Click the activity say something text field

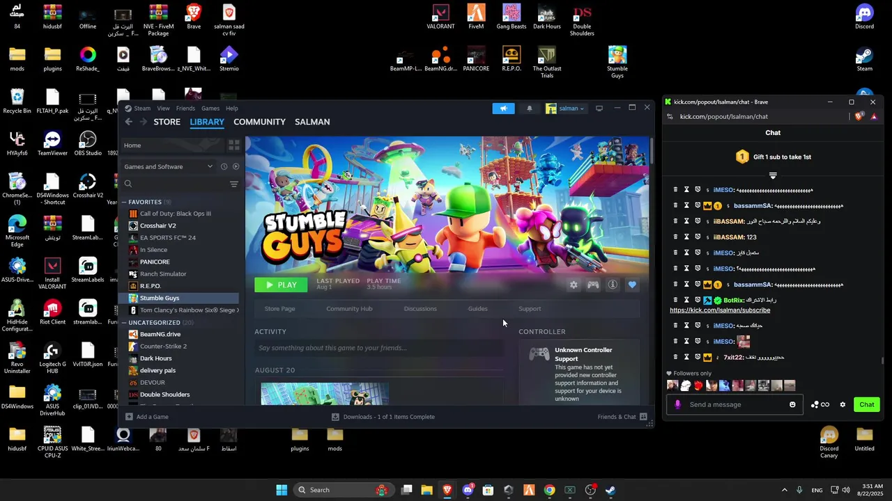coord(378,348)
